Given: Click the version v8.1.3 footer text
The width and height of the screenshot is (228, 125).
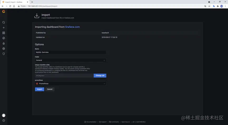Looking at the screenshot, I should (139, 122).
